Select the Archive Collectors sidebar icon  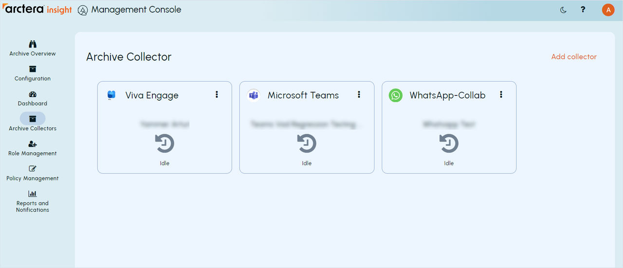point(33,119)
